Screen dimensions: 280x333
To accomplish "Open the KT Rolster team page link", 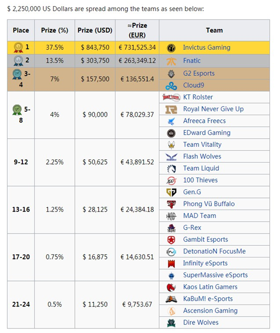I will click(198, 97).
